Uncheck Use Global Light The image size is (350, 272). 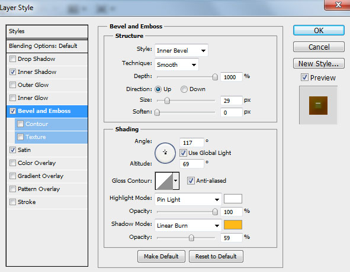coord(183,153)
